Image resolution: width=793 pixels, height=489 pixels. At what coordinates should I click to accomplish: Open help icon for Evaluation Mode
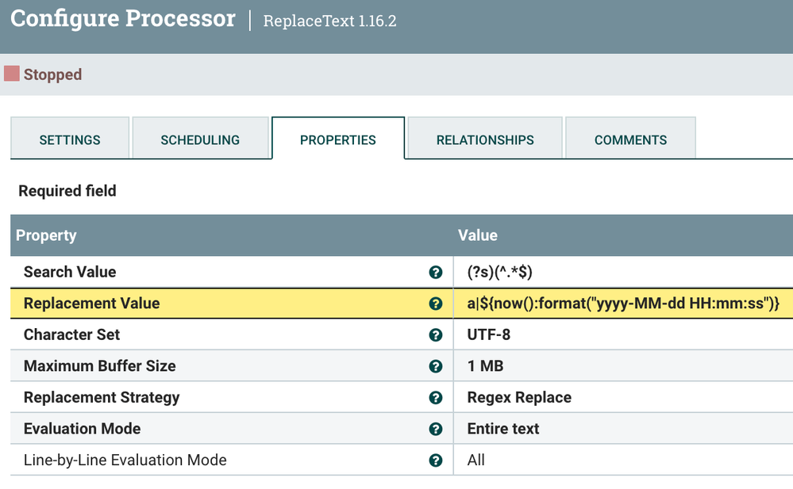[436, 429]
